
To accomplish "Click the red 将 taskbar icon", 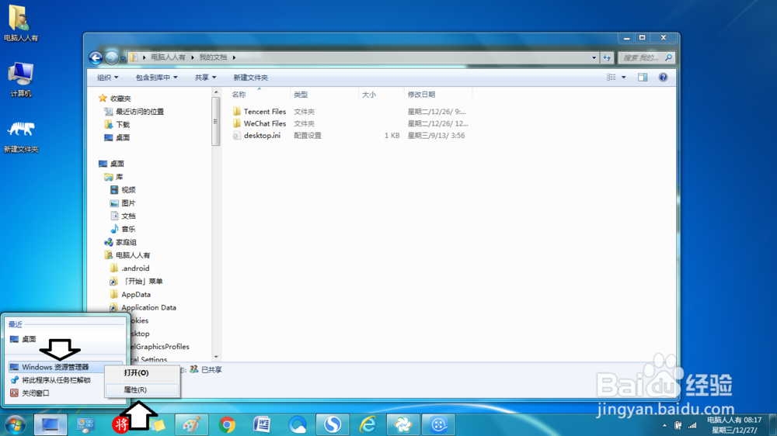I will click(120, 424).
